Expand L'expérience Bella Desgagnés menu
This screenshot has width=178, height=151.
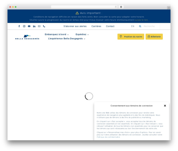point(67,39)
